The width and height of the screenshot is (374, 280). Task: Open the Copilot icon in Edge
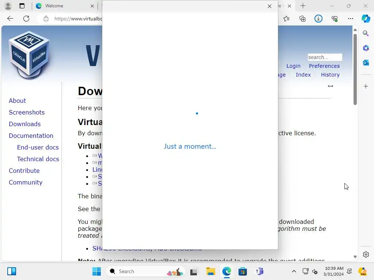[366, 19]
